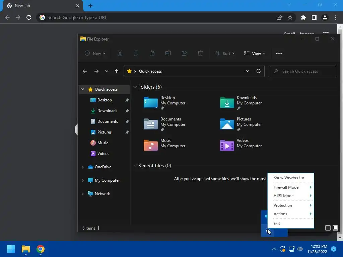Expand the Network tree node
343x257 pixels.
82,194
